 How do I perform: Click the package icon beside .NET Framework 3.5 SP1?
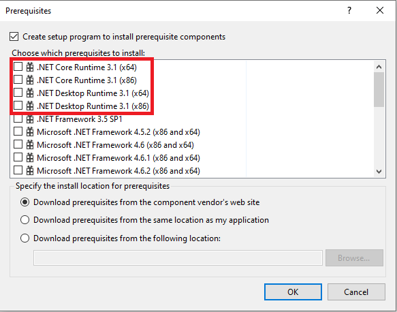[x=30, y=119]
